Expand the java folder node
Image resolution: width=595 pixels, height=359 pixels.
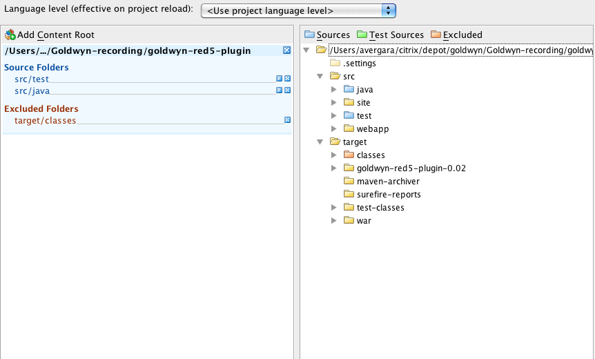pyautogui.click(x=333, y=90)
